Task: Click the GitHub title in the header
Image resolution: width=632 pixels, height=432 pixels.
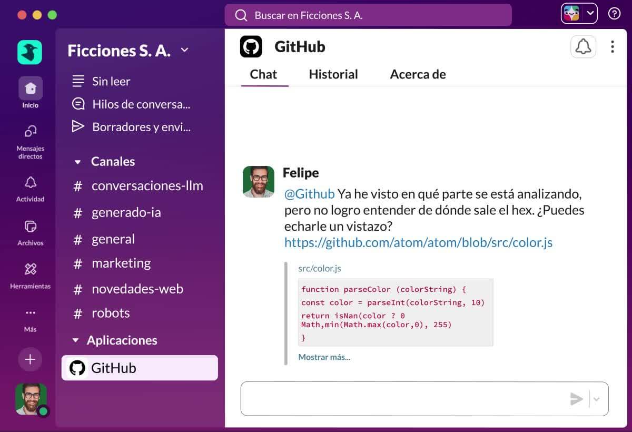Action: click(x=300, y=47)
